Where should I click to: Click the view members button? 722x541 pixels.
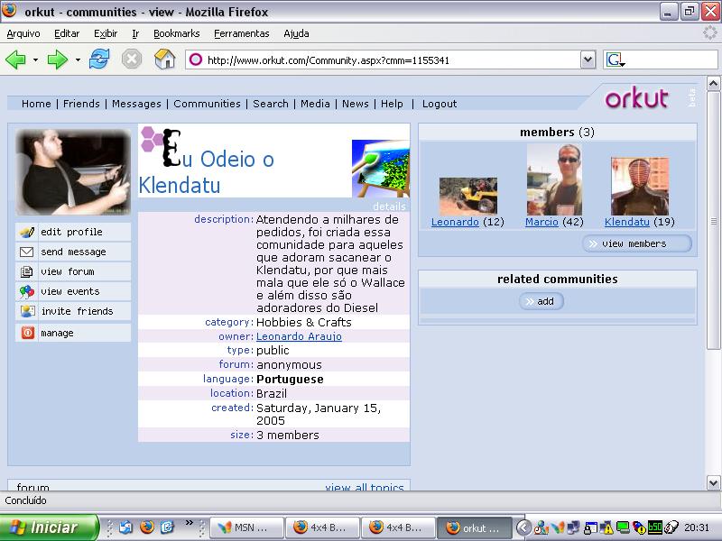637,243
